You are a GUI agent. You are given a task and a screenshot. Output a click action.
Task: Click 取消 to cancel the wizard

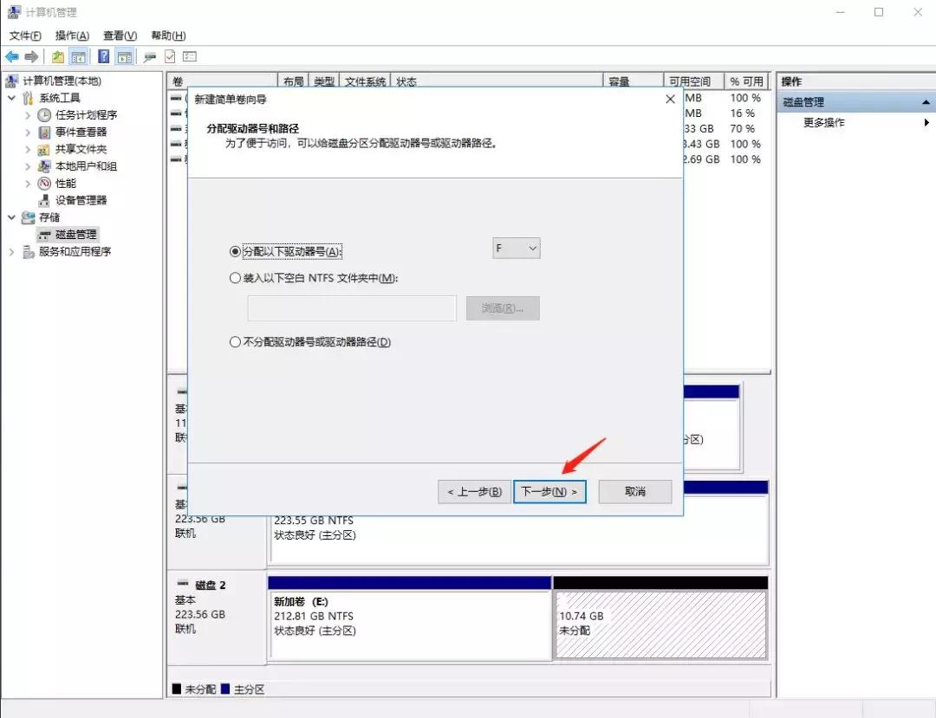pos(635,491)
